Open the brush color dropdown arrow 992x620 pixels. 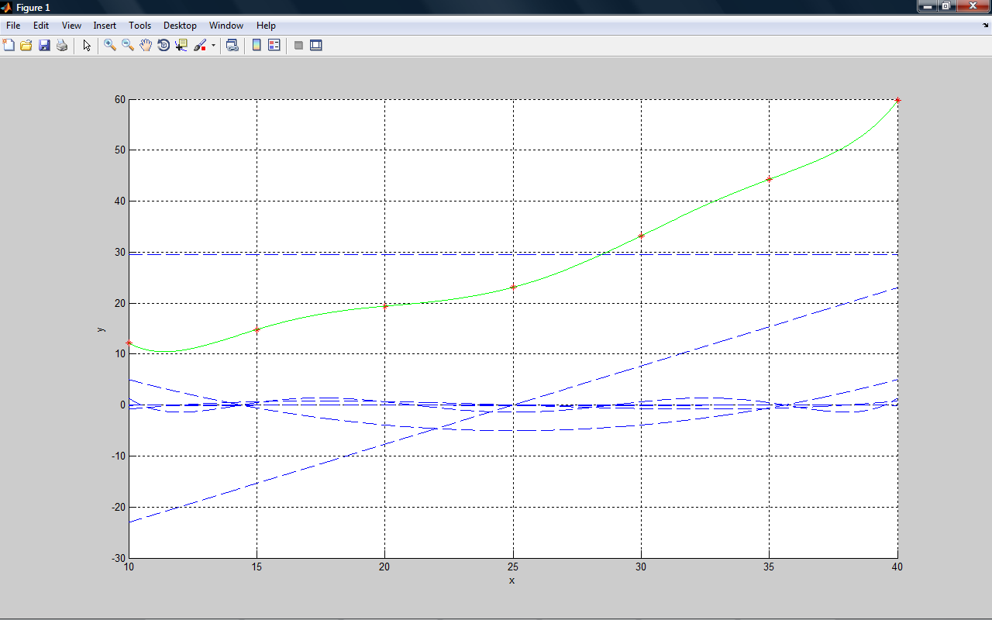point(213,46)
